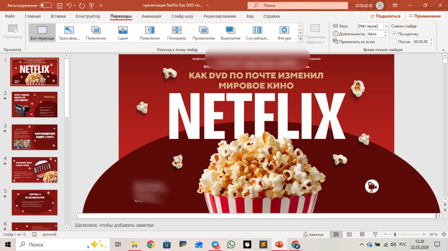Show hidden system tray icons
The height and width of the screenshot is (251, 448).
click(362, 244)
